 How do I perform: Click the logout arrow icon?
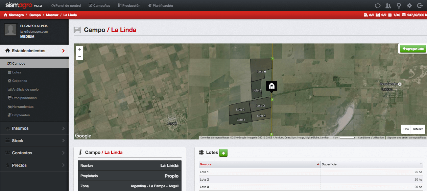point(420,5)
